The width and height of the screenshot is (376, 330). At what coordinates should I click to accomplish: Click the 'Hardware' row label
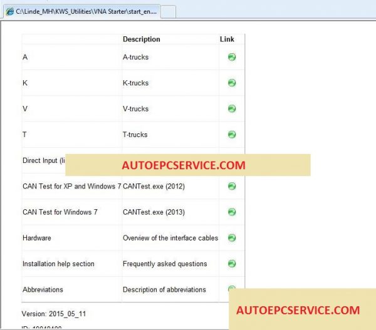click(x=37, y=238)
